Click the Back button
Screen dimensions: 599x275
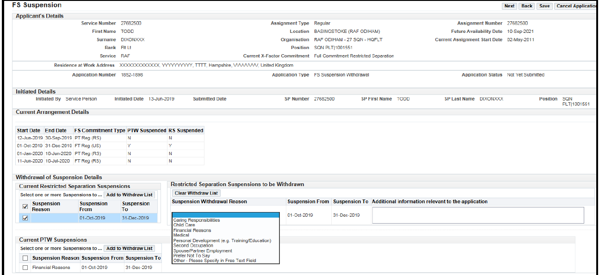[x=527, y=6]
